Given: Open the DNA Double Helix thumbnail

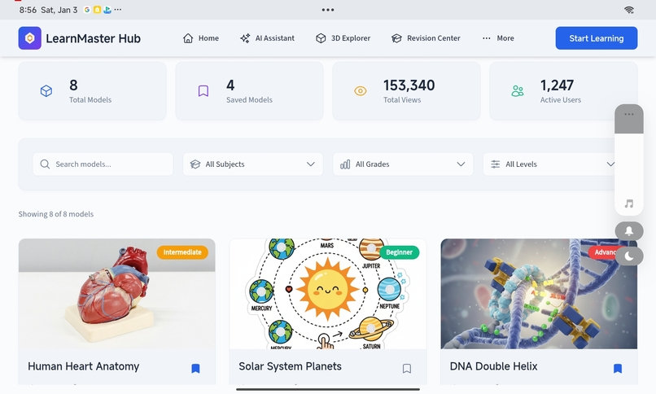Looking at the screenshot, I should click(539, 294).
